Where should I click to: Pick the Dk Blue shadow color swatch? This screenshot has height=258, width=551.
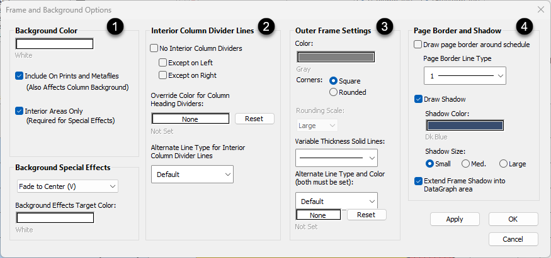465,126
